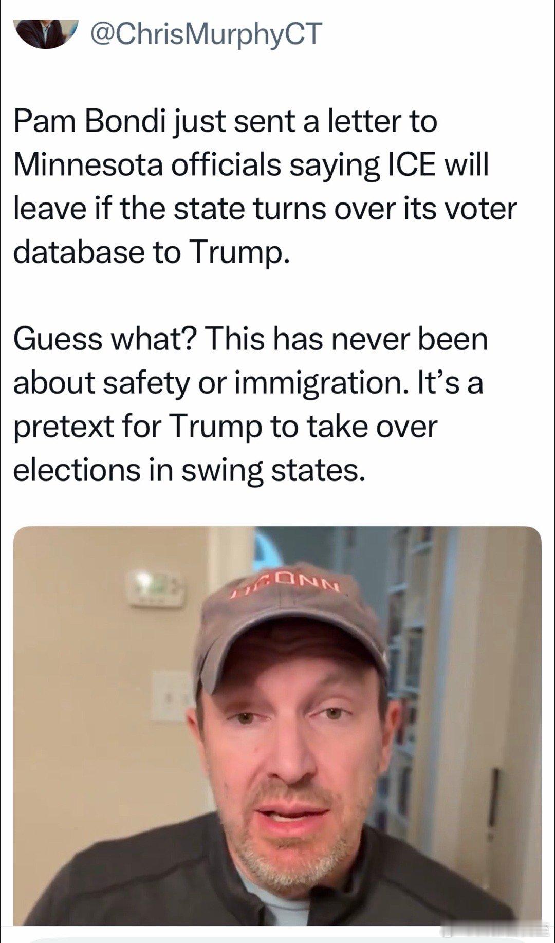Play the embedded video of the man in a cap
555x943 pixels.
click(277, 725)
